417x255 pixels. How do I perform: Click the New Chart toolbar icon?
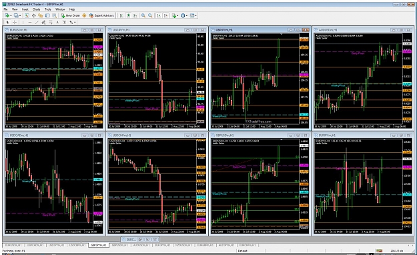pyautogui.click(x=7, y=15)
